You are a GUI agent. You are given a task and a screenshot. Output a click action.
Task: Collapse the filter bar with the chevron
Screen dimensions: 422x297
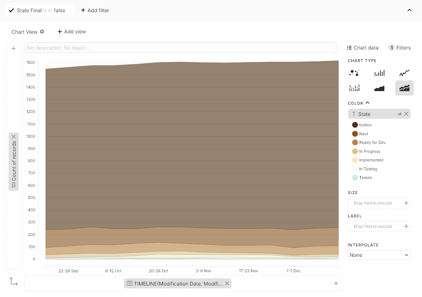pyautogui.click(x=409, y=10)
